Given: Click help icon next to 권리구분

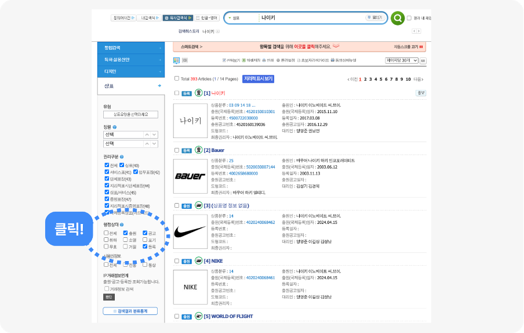Looking at the screenshot, I should (122, 157).
